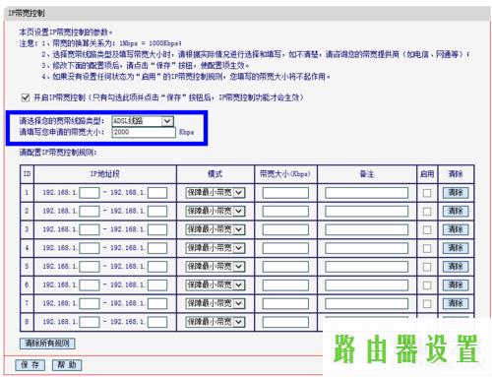
Task: Open mode dropdown for rule 4
Action: tap(215, 248)
